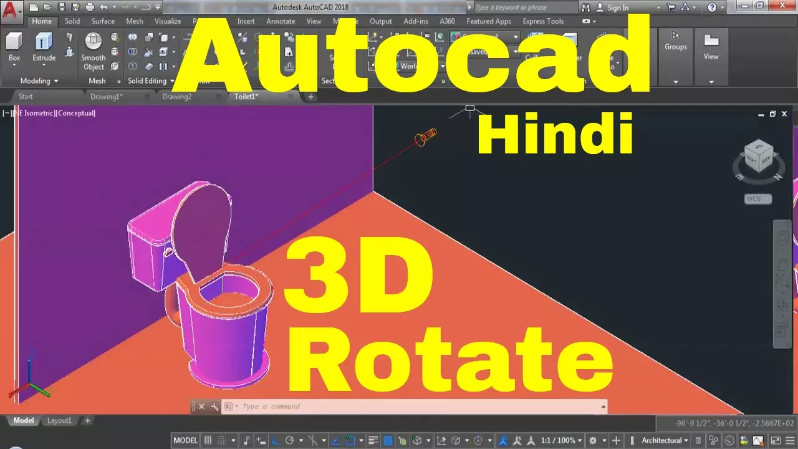Click the Smooth Object mesh tool
Viewport: 798px width, 449px height.
click(x=94, y=51)
